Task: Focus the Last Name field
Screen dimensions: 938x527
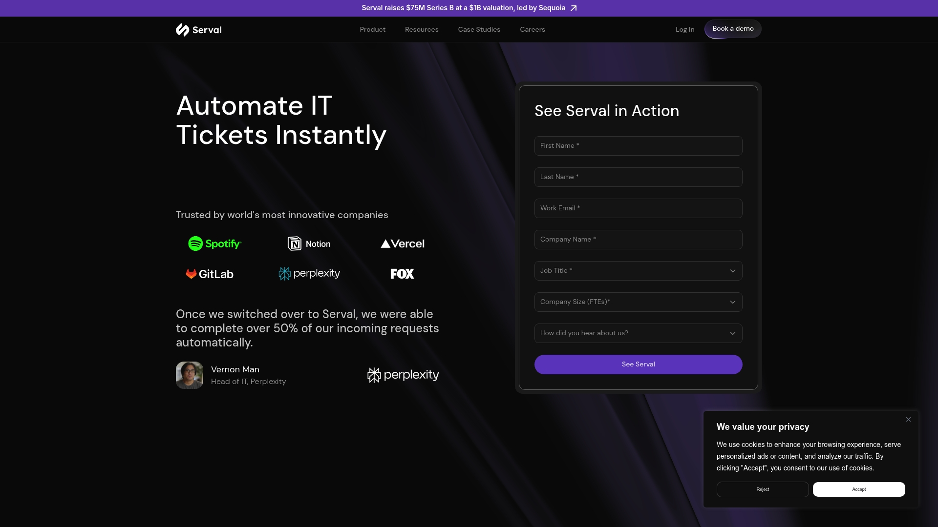Action: (x=638, y=177)
